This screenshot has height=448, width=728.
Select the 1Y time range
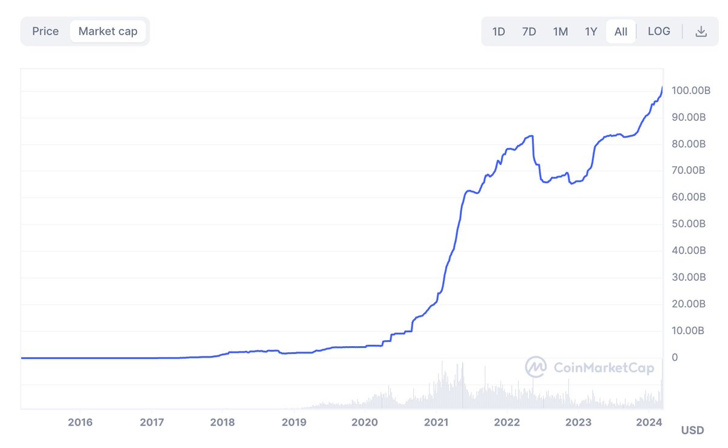click(591, 31)
